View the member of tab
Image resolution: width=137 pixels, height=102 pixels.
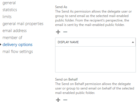pos(12,38)
